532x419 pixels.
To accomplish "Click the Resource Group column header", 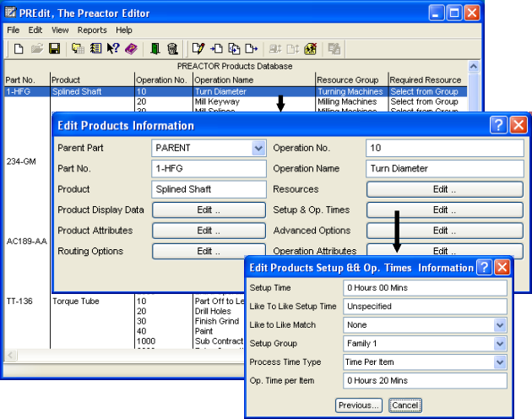I will (348, 80).
